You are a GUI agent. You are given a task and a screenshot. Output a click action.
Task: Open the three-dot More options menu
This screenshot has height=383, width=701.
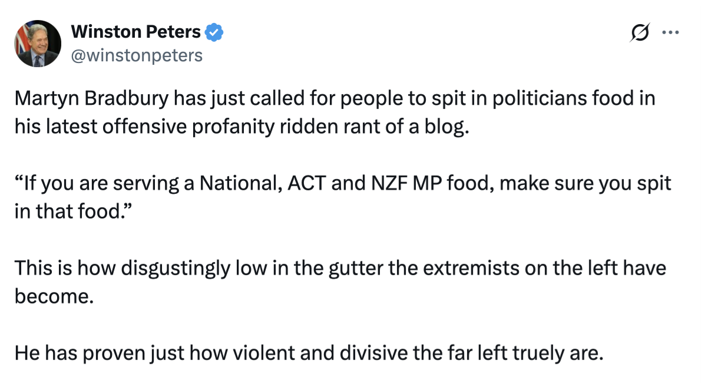(671, 33)
